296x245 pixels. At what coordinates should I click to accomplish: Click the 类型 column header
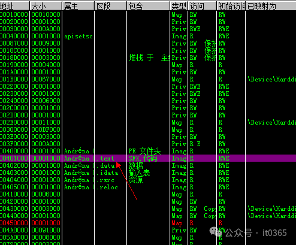[179, 6]
